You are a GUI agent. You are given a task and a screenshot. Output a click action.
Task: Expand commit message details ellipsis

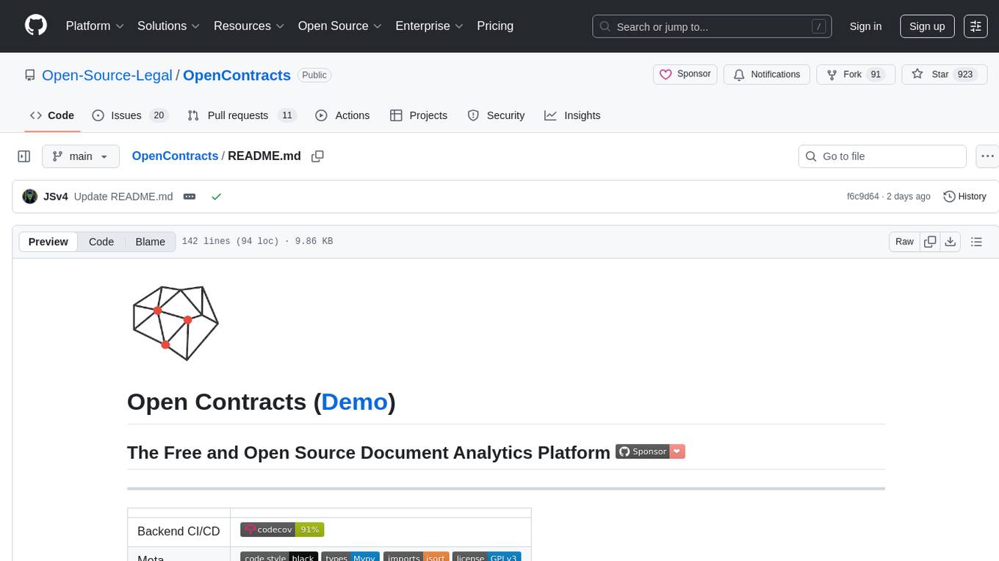[190, 197]
